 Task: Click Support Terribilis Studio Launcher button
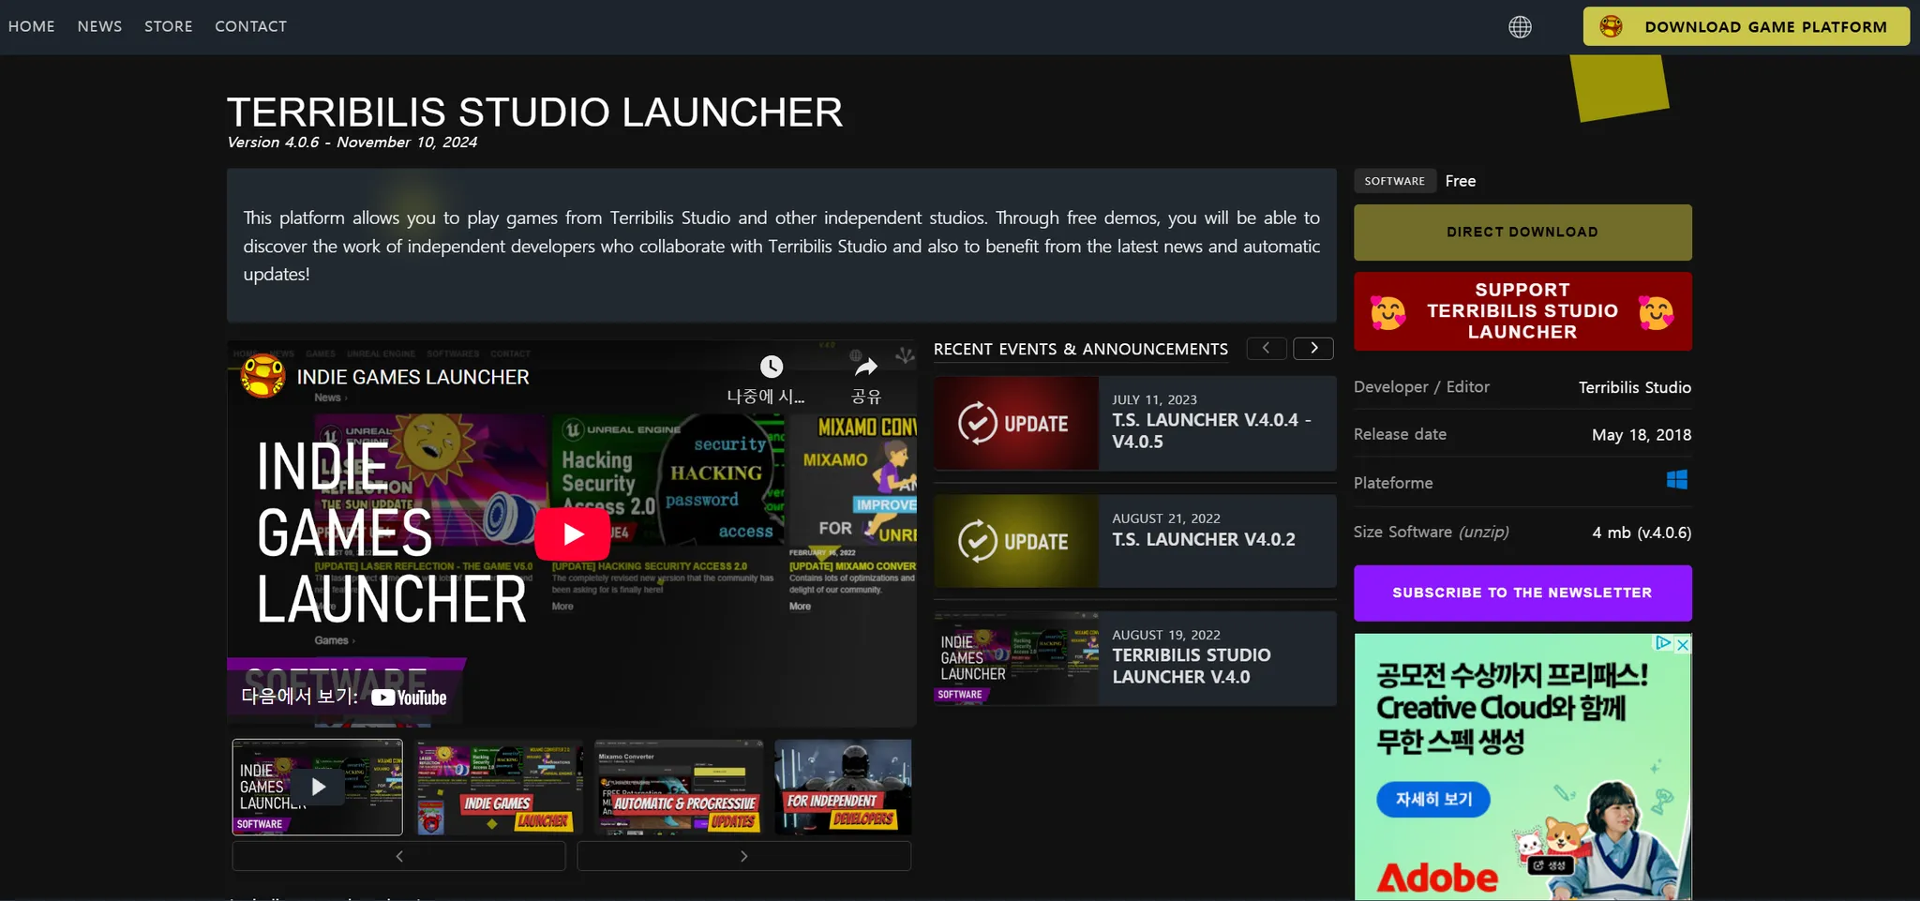pyautogui.click(x=1522, y=311)
